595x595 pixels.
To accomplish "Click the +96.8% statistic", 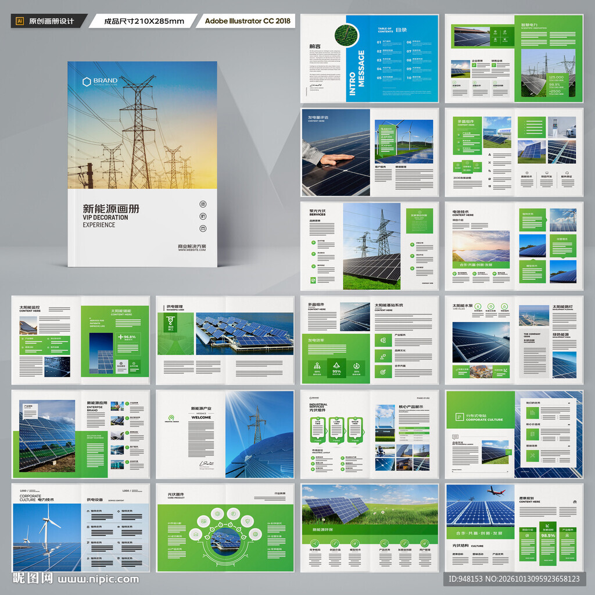I will [x=126, y=336].
